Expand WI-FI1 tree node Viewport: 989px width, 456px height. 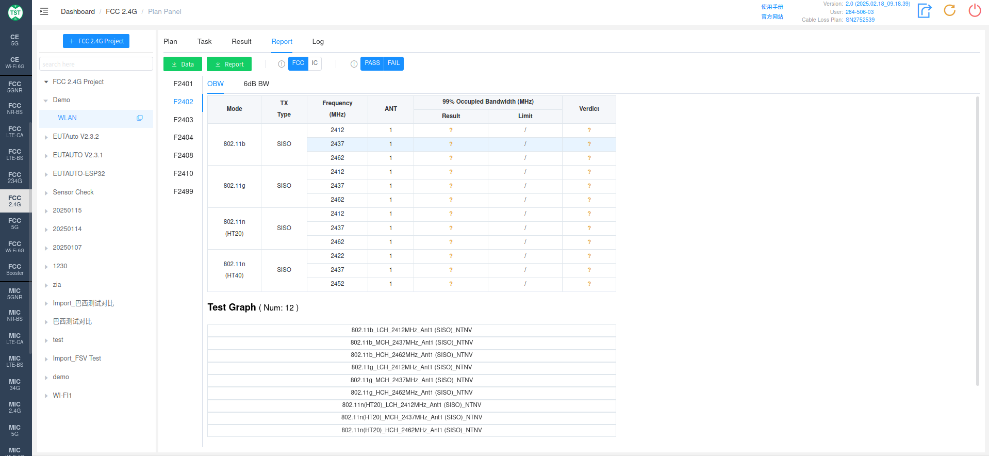pos(46,396)
